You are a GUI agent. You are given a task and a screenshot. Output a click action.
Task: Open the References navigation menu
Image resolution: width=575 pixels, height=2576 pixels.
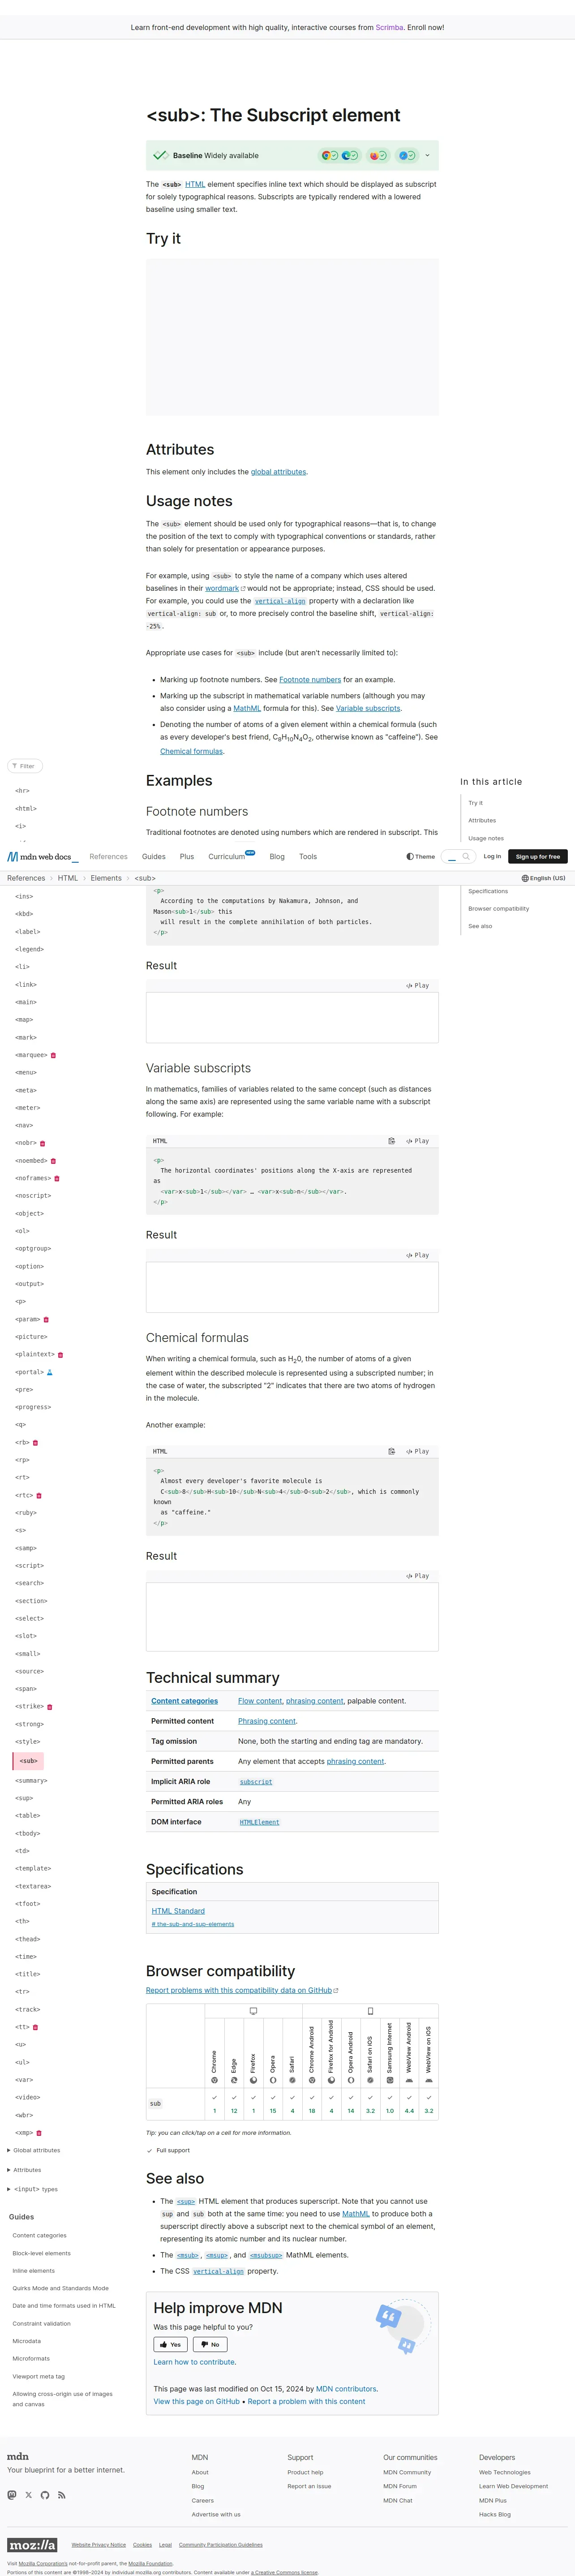[x=108, y=856]
